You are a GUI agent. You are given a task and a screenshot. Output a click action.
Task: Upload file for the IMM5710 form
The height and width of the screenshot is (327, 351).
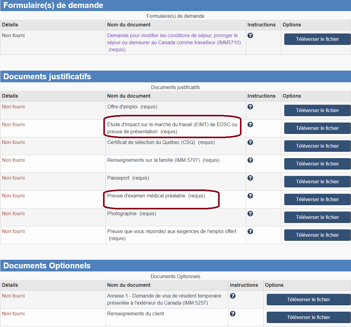(x=317, y=39)
